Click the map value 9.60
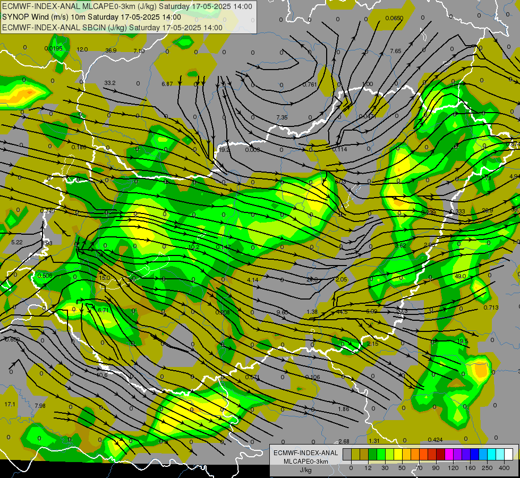This screenshot has height=478, width=520. tap(282, 312)
